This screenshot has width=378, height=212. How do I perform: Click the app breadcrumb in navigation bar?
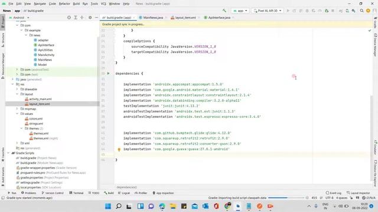click(17, 11)
